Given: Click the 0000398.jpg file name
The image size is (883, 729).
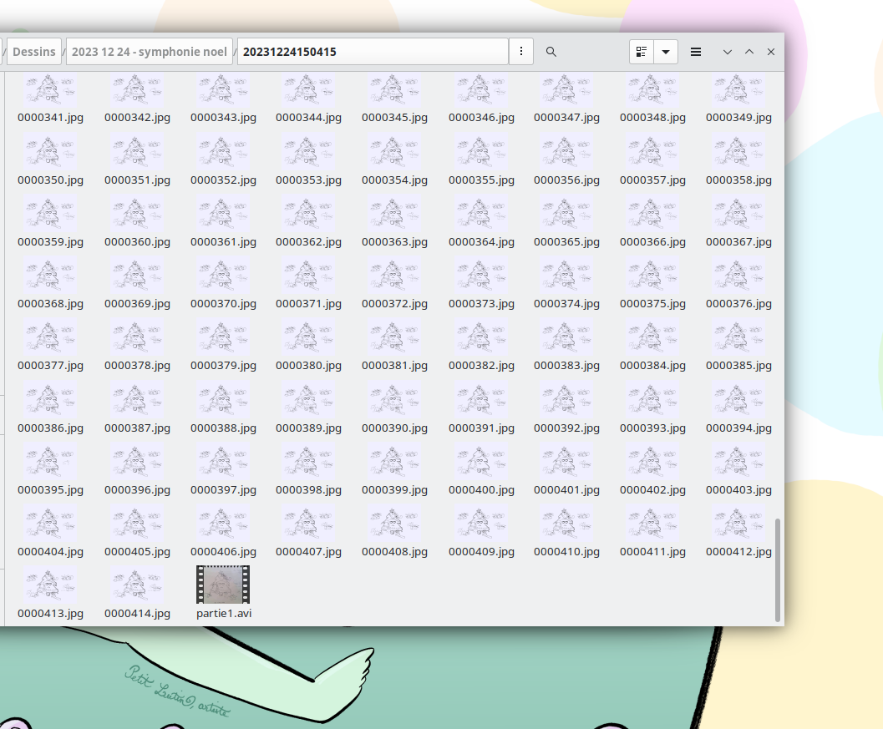Looking at the screenshot, I should (x=308, y=489).
